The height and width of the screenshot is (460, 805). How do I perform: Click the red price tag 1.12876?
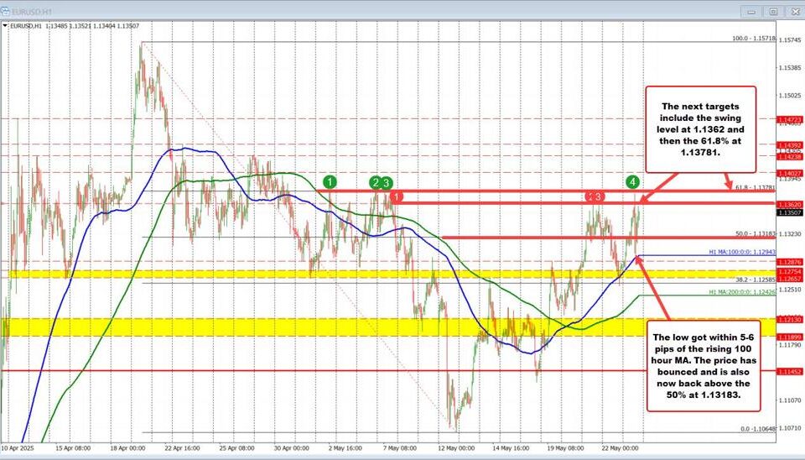click(x=790, y=262)
